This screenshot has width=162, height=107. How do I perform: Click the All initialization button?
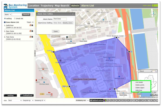(x=97, y=100)
